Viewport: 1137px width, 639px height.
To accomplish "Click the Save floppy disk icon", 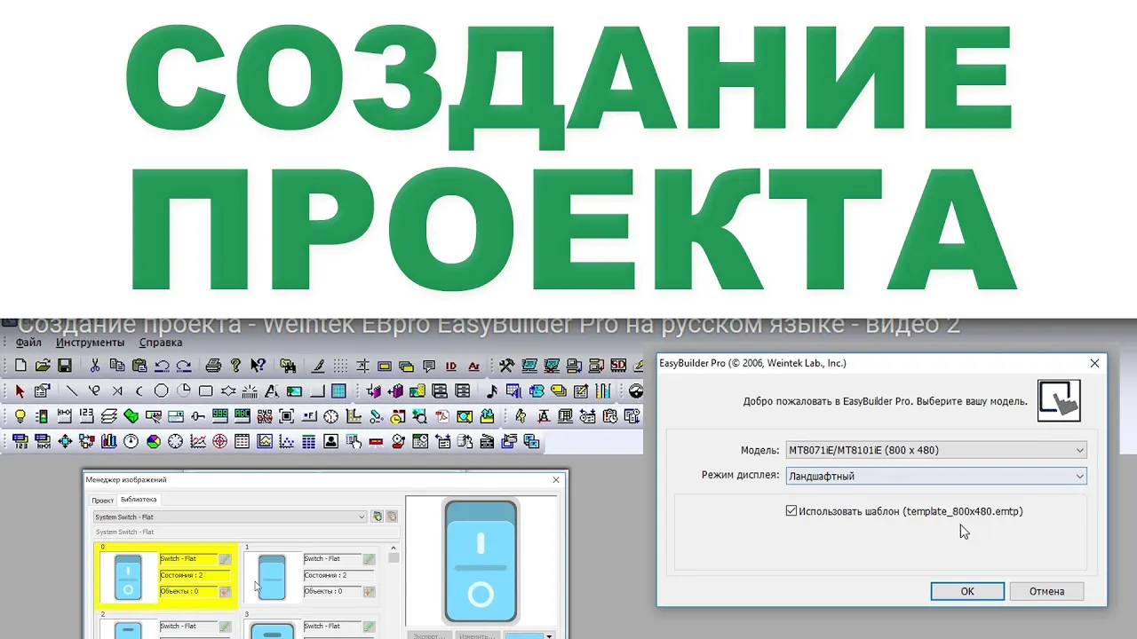I will pos(65,366).
